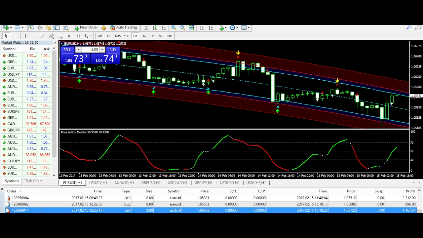
Task: Draw a trendline with the line tool
Action: tap(43, 36)
